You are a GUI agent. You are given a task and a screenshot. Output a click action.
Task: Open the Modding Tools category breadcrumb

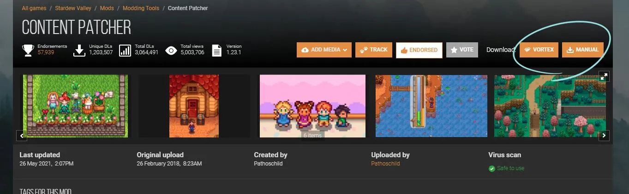[x=141, y=8]
